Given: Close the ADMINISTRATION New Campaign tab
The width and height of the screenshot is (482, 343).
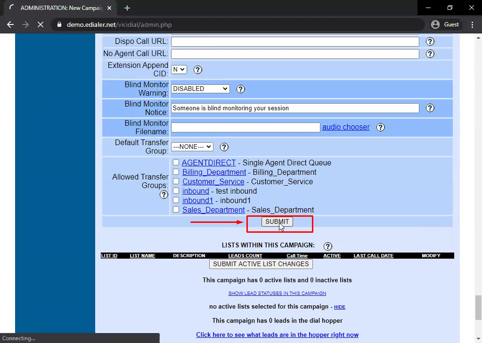Looking at the screenshot, I should point(109,8).
